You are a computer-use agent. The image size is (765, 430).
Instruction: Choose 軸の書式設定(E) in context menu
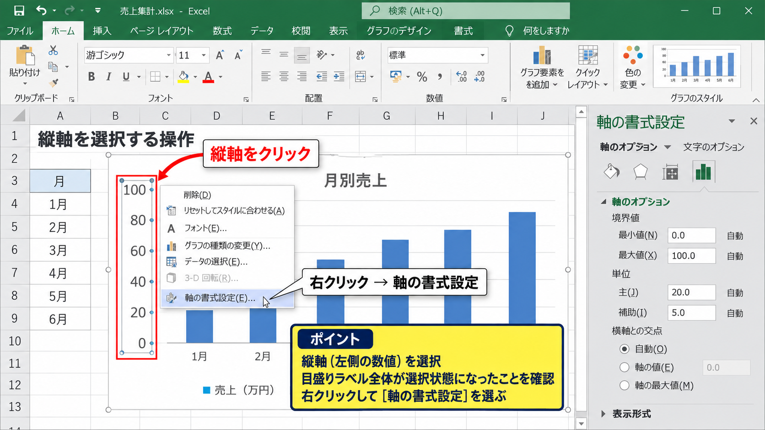227,298
